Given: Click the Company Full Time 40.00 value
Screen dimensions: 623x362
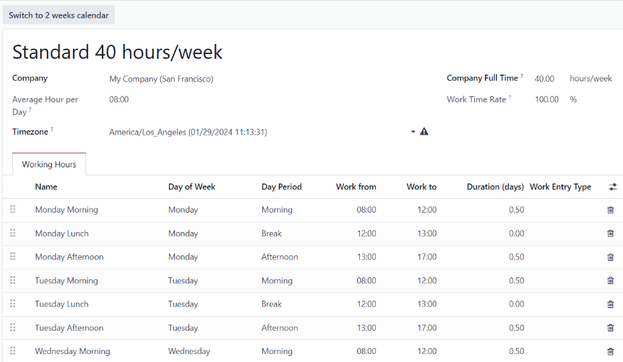Looking at the screenshot, I should pos(544,79).
